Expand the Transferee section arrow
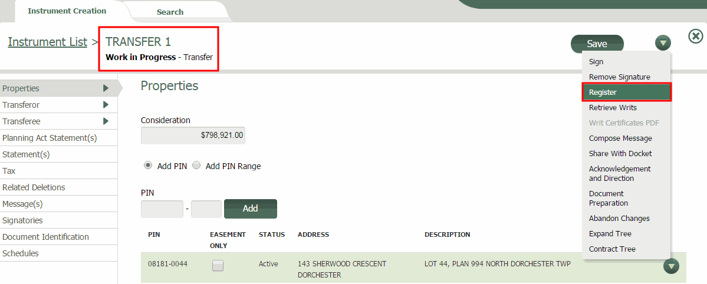 [x=106, y=121]
